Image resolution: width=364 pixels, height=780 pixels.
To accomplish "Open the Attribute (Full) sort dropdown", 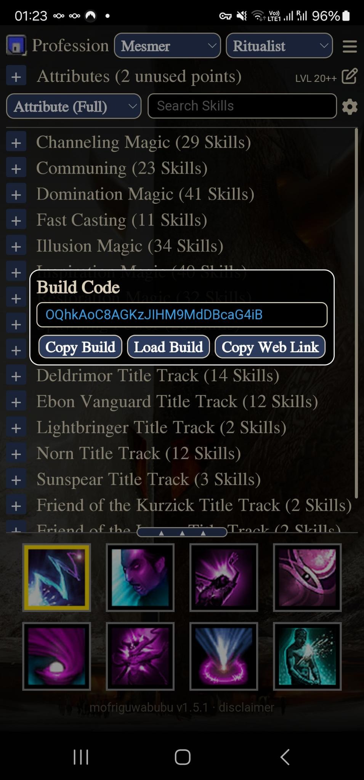I will (74, 106).
